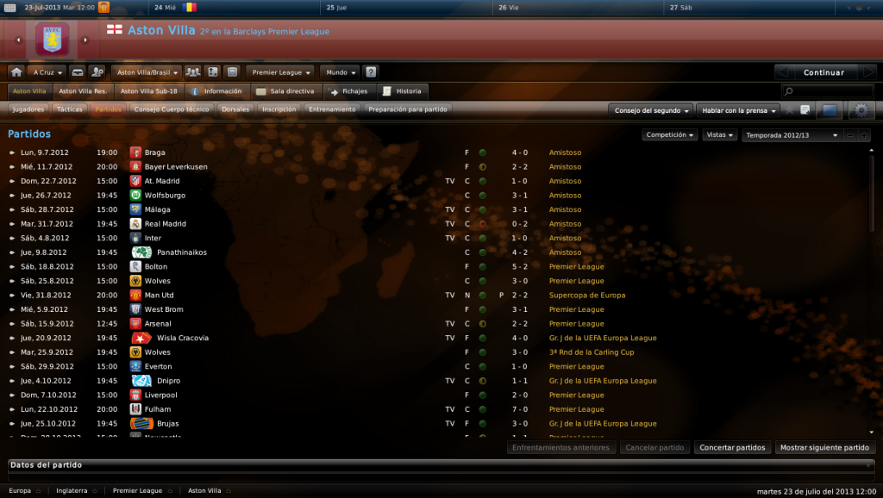Screen dimensions: 883x498
Task: Open the Competición filter dropdown
Action: 669,135
